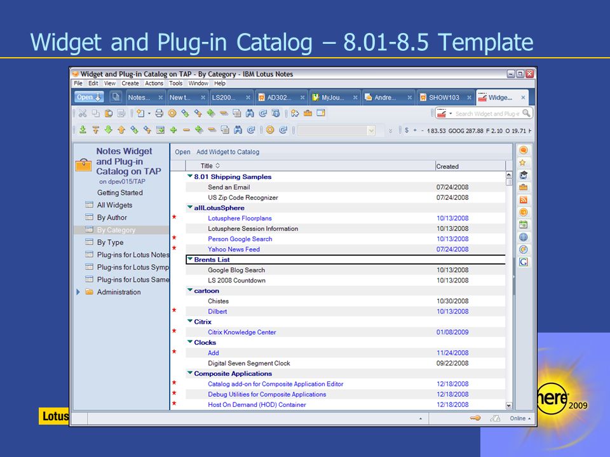Open the Yahoo News Feed entry
Viewport: 610px width, 457px height.
coord(234,249)
